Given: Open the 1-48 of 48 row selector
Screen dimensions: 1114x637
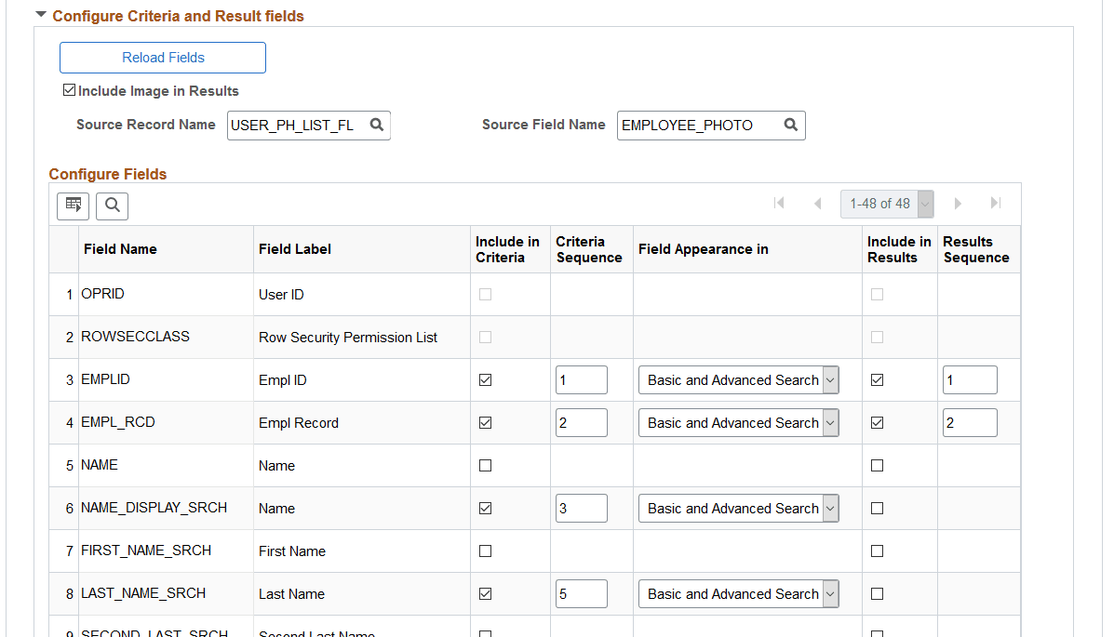Looking at the screenshot, I should (887, 203).
